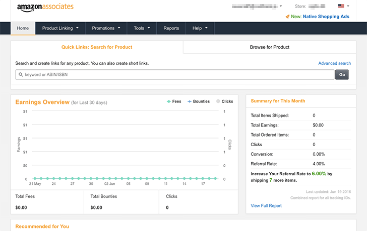Expand the Help dropdown menu
This screenshot has width=367, height=231.
coord(200,28)
